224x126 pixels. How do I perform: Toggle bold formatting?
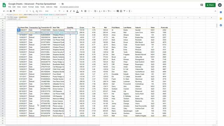point(67,11)
